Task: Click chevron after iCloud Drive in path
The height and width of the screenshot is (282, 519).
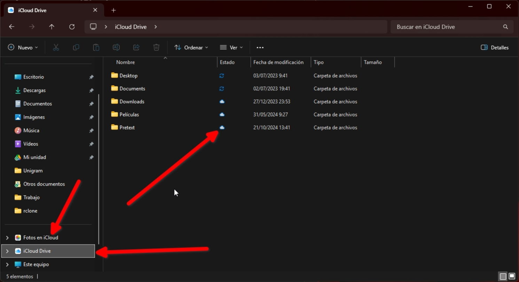Action: point(156,27)
